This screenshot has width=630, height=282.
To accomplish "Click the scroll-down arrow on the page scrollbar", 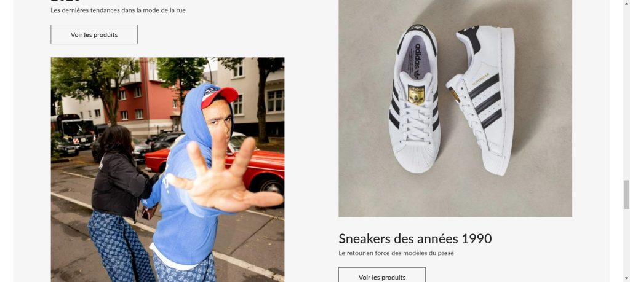I will (626, 278).
